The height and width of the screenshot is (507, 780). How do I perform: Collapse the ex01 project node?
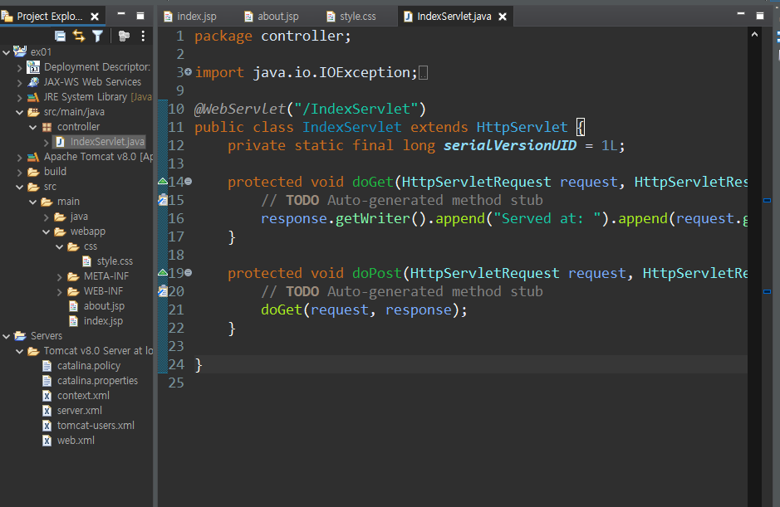(6, 52)
